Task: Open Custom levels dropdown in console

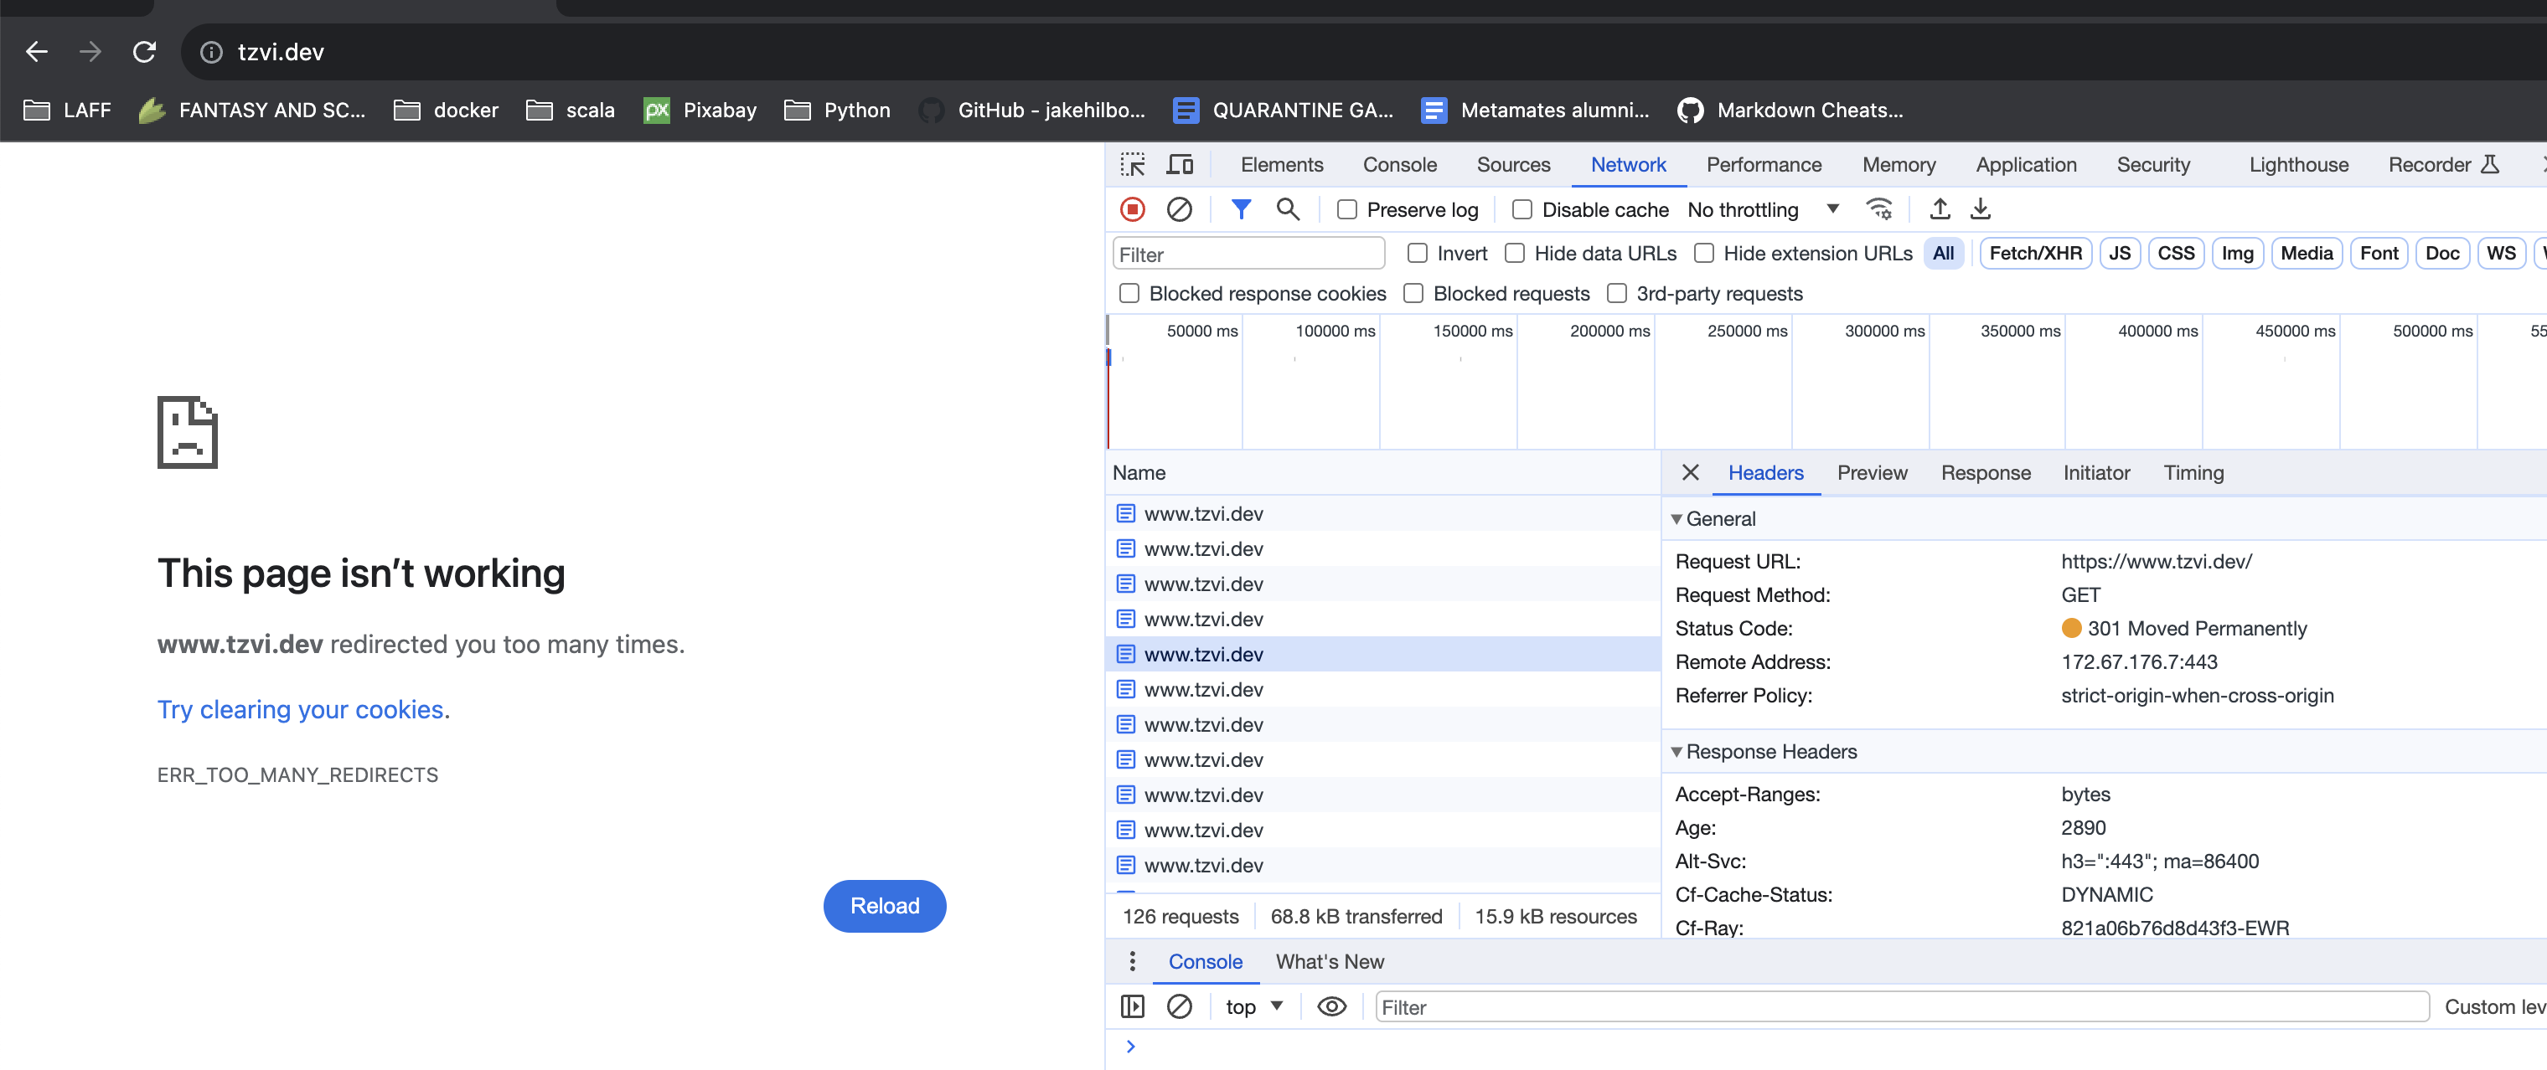Action: pos(2494,1006)
